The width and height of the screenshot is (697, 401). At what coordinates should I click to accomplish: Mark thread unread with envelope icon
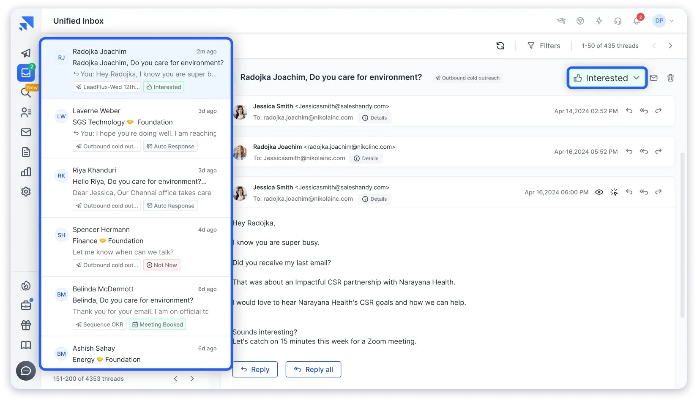pos(654,78)
